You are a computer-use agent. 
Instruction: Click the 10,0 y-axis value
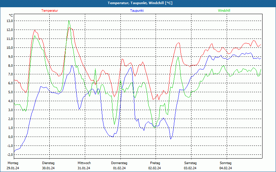10,48
